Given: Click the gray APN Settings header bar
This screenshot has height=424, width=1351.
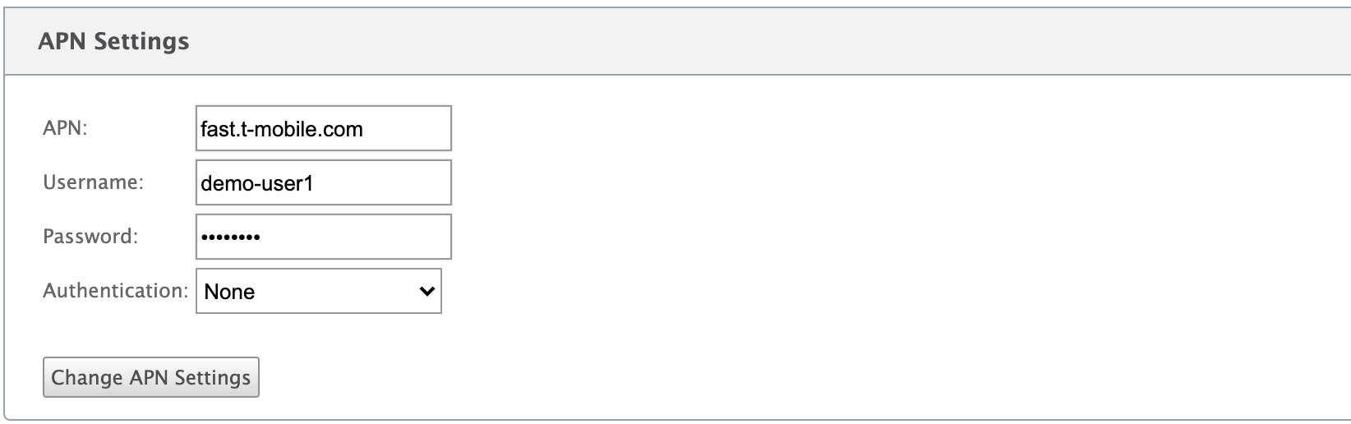Looking at the screenshot, I should click(x=675, y=41).
